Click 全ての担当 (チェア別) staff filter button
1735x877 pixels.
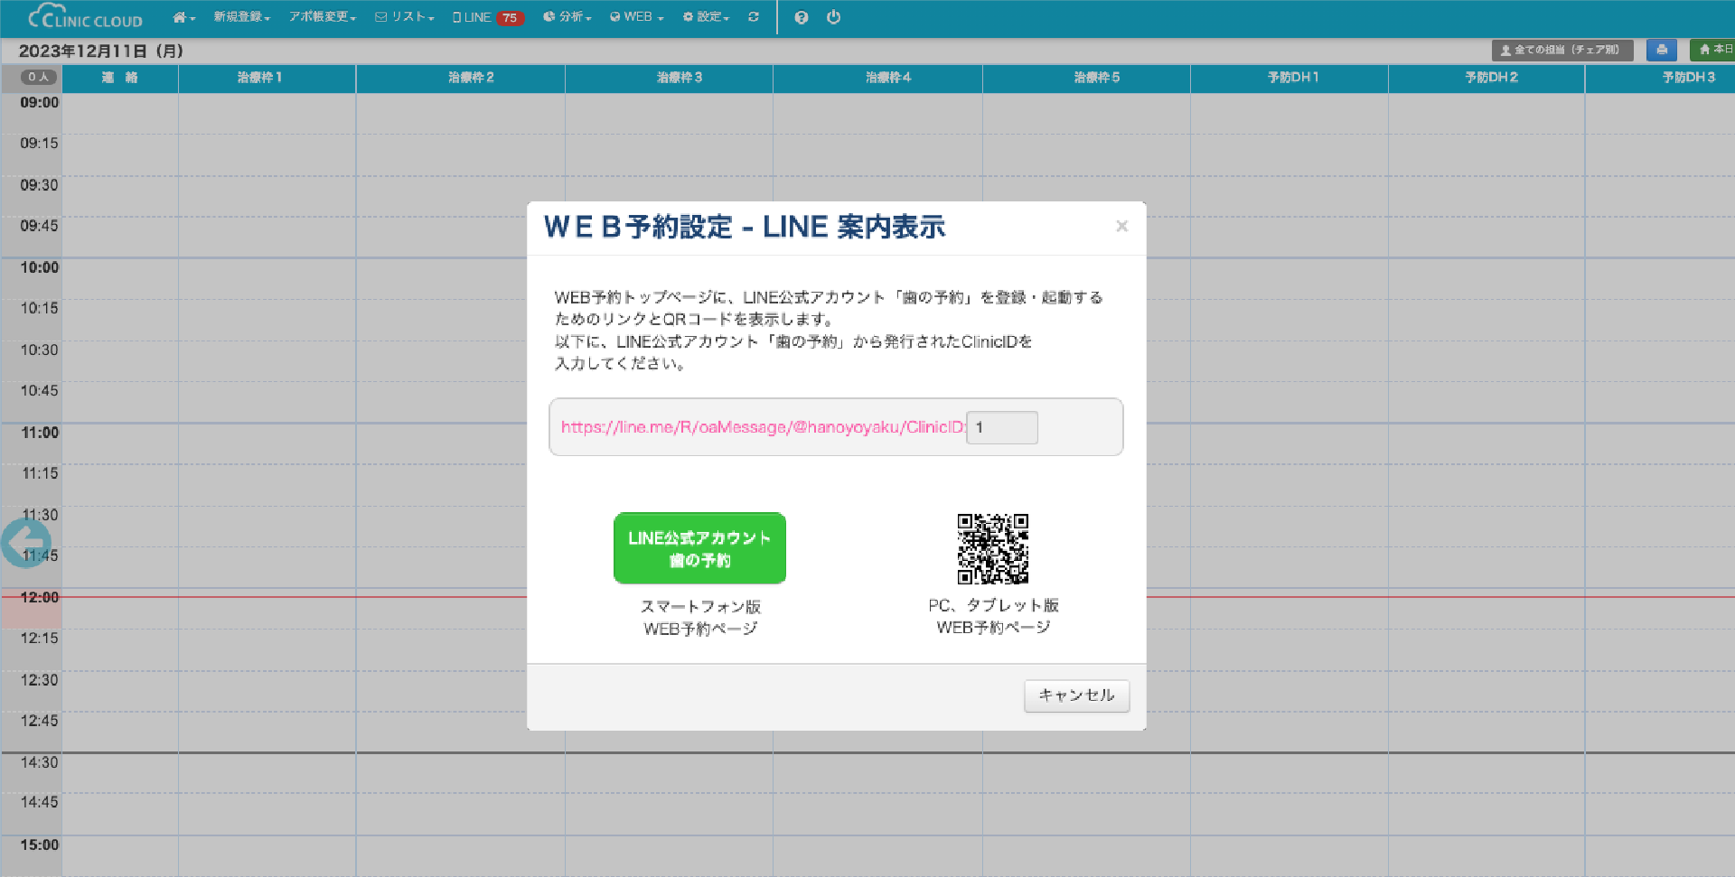[1561, 51]
